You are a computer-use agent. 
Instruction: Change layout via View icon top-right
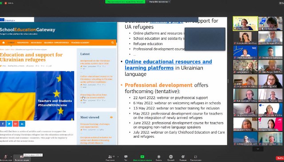(281, 3)
